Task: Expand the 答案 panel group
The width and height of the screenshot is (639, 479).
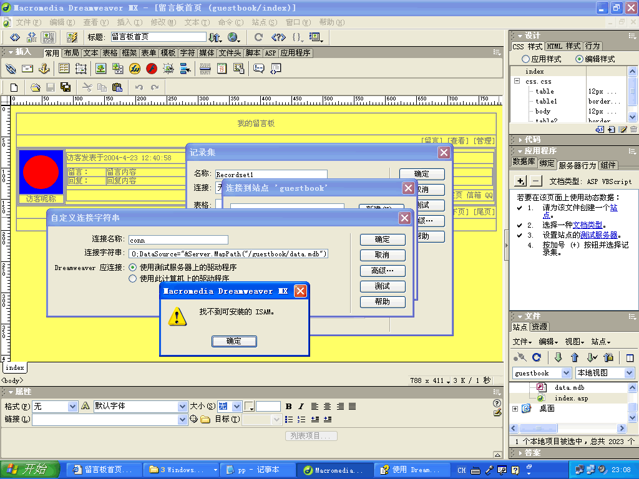Action: 520,453
